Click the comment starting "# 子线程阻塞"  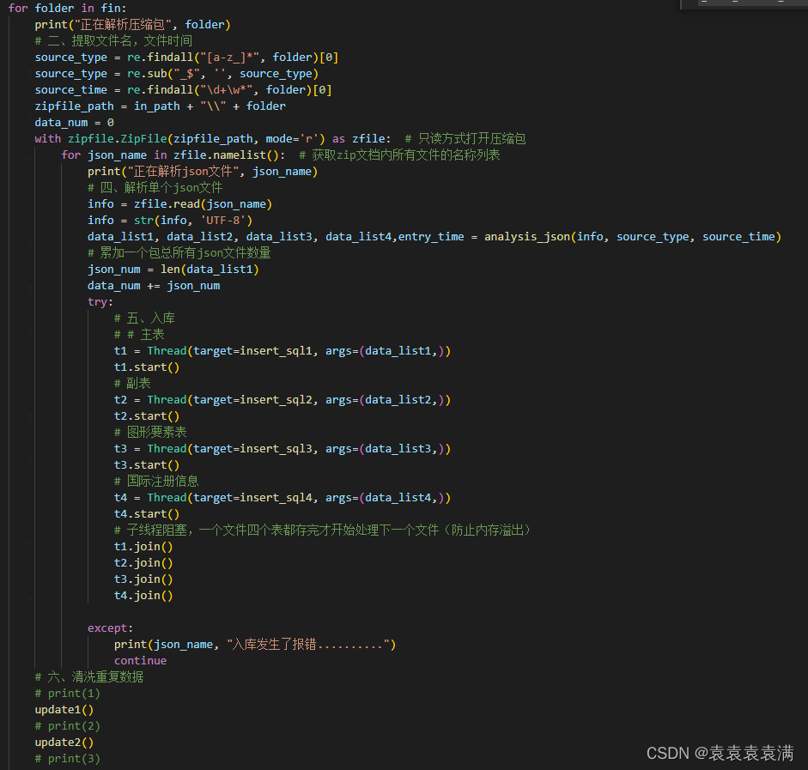tap(323, 530)
